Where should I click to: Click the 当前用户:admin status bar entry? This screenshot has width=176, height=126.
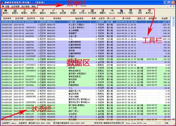coord(9,123)
